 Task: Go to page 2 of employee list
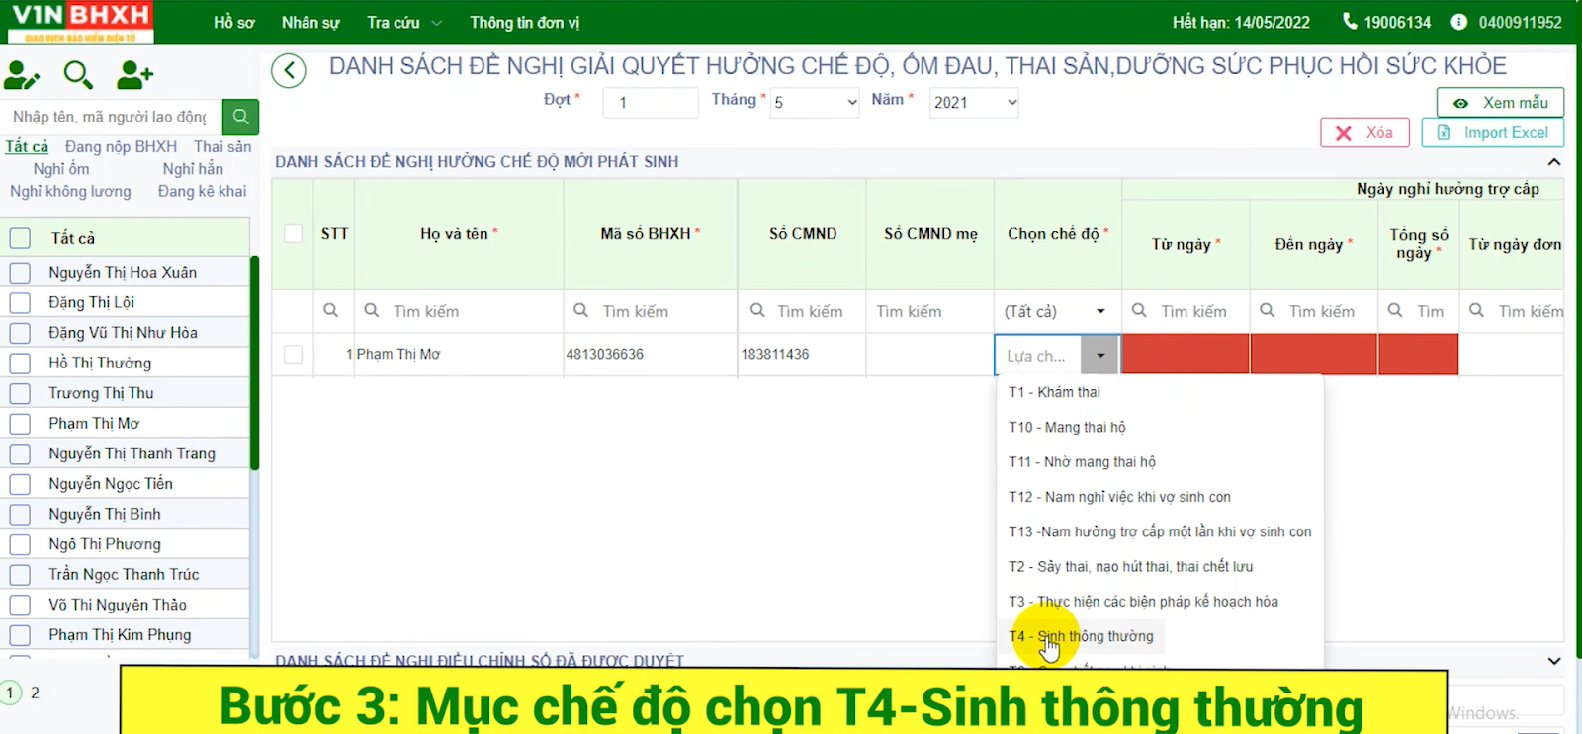(36, 693)
